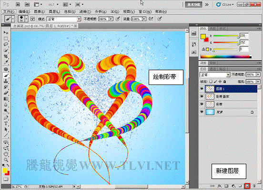Screen dimensions: 263x190
Task: Select the History Brush tool
Action: coord(6,87)
